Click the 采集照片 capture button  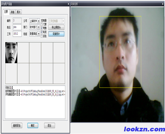[x=56, y=34]
